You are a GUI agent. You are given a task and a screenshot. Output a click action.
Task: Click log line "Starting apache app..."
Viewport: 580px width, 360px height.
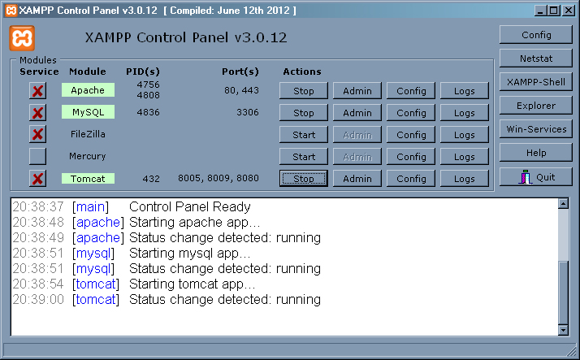click(x=195, y=223)
